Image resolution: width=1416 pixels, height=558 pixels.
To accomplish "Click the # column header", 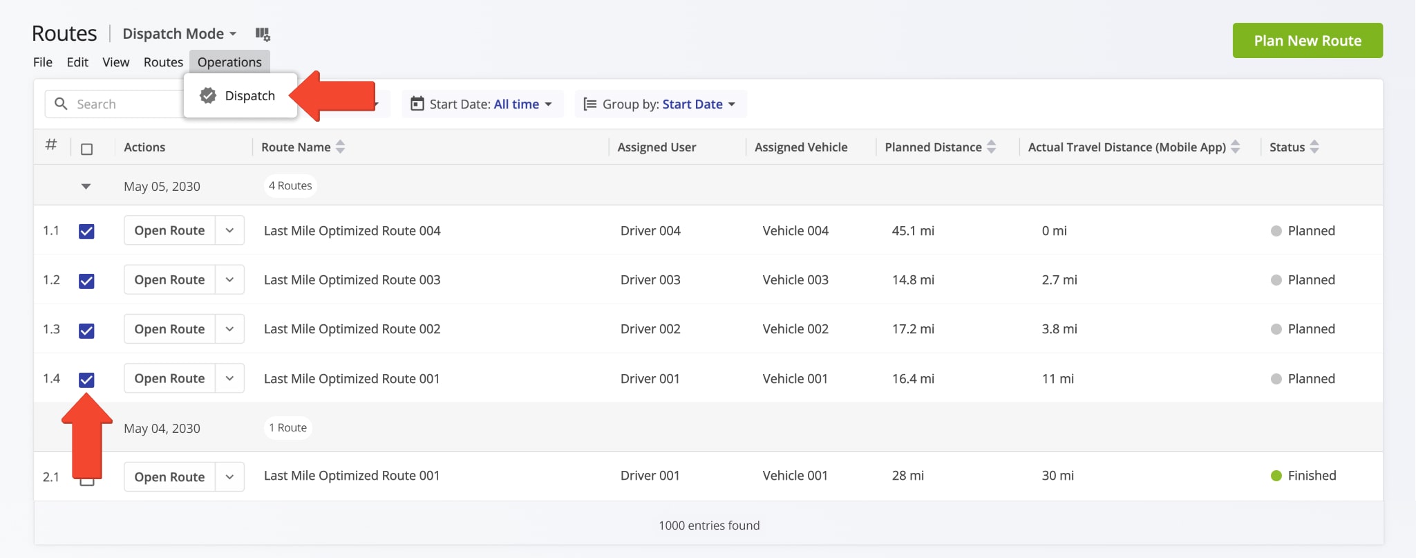I will click(x=51, y=145).
